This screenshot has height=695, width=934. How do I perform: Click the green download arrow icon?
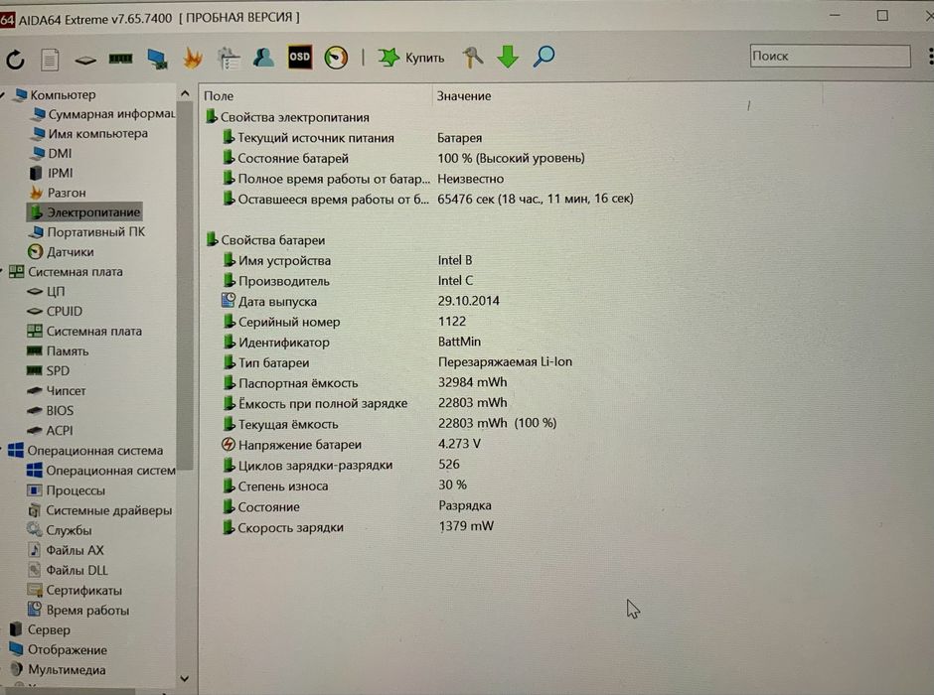(x=508, y=57)
